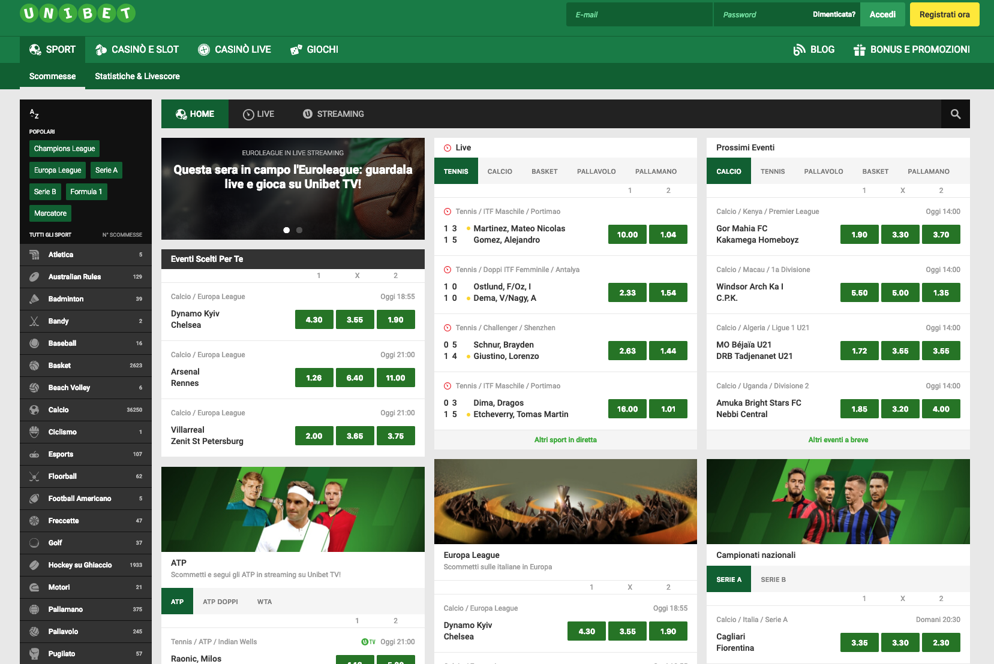Click the E-mail input field
This screenshot has height=664, width=994.
pyautogui.click(x=638, y=14)
